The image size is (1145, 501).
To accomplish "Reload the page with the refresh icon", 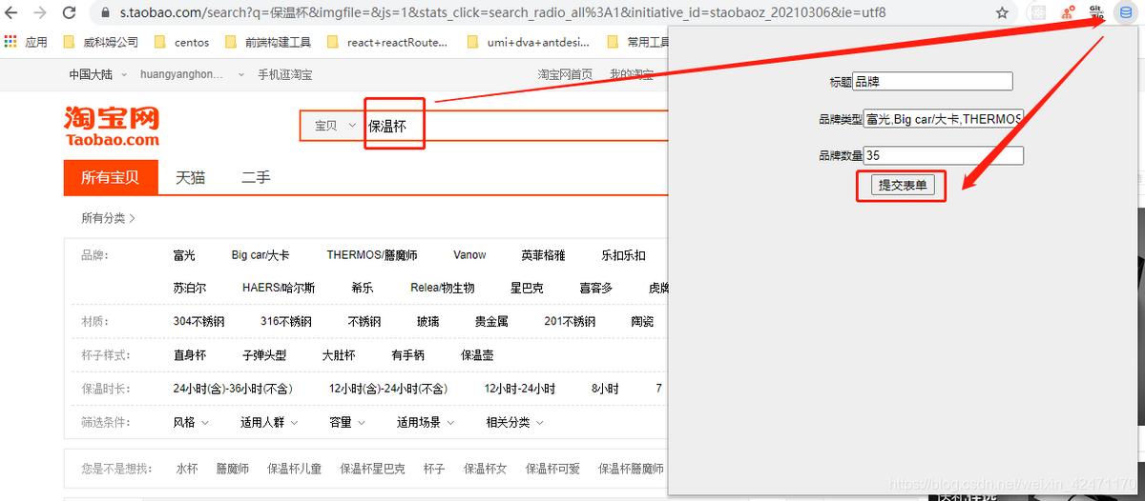I will 70,13.
